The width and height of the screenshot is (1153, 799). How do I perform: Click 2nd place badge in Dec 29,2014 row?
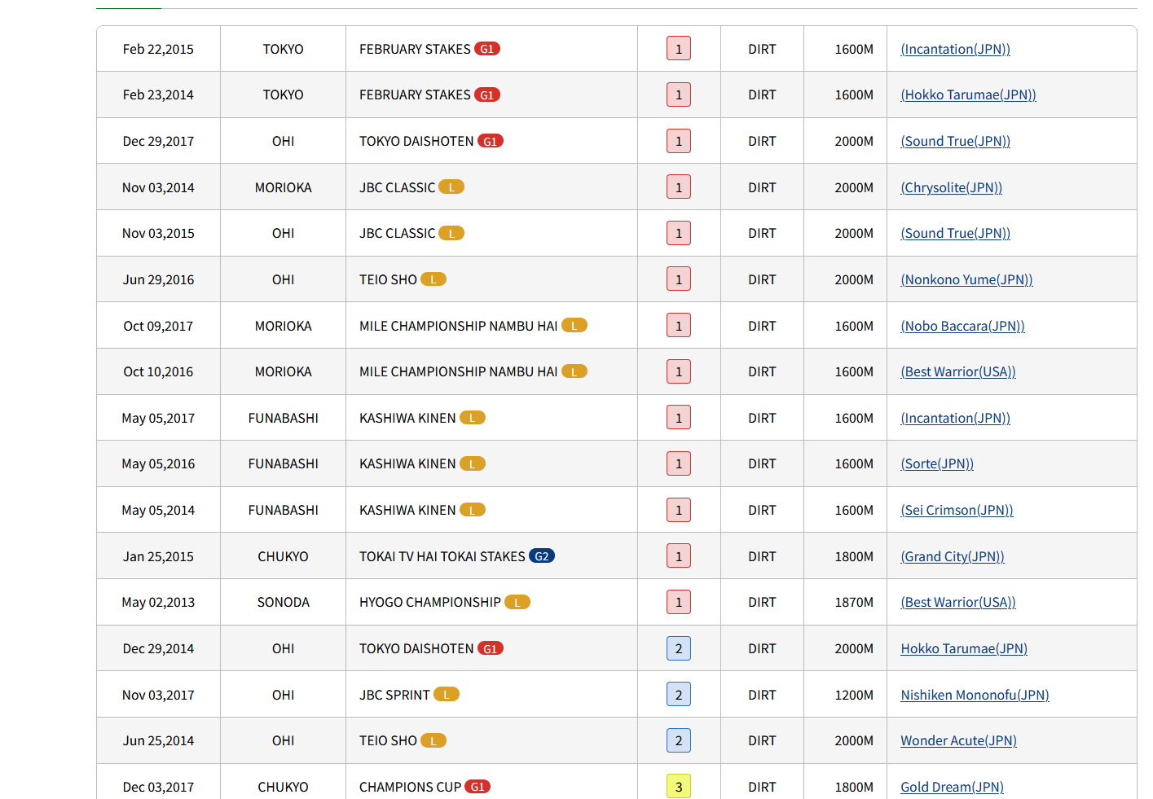pos(679,648)
